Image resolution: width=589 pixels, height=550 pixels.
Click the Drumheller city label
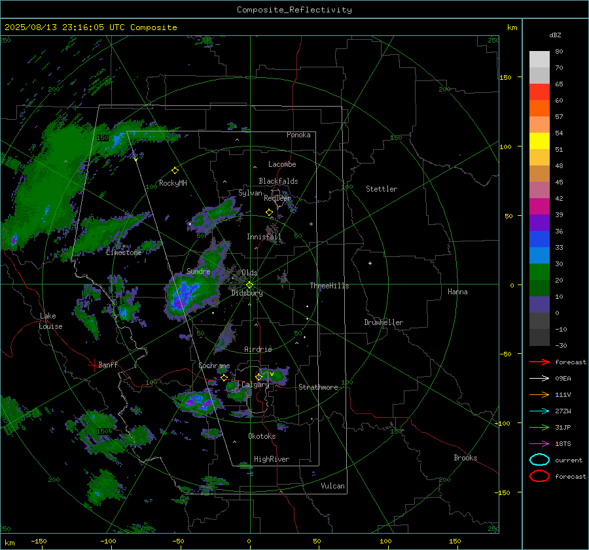(x=384, y=322)
